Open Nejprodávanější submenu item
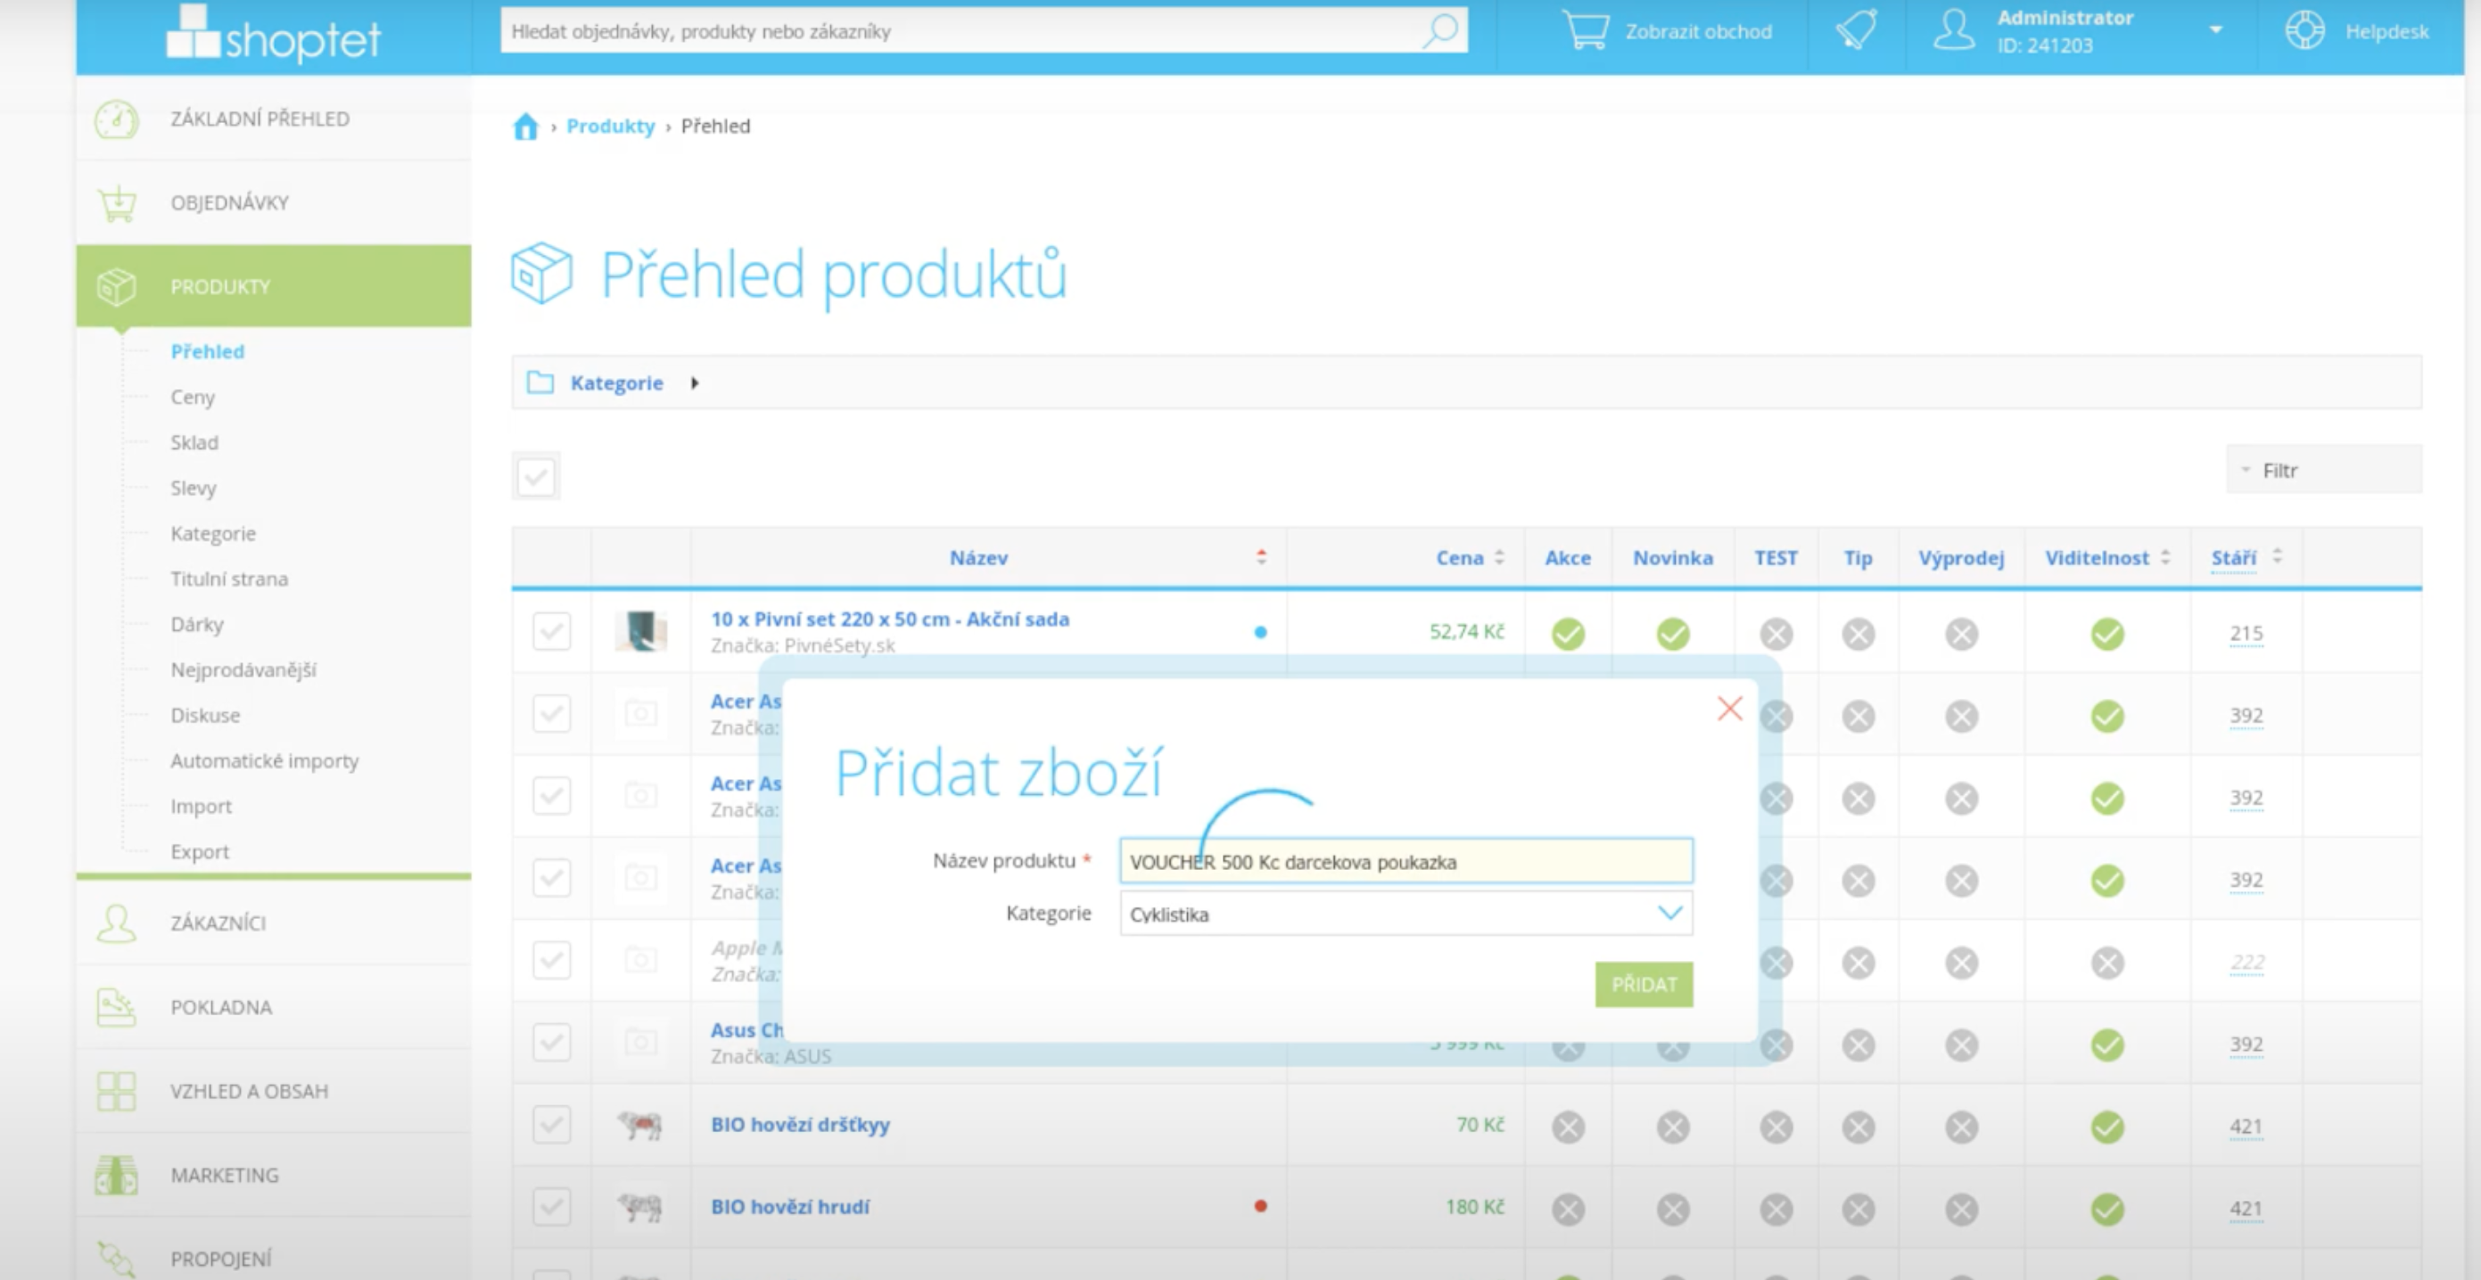This screenshot has width=2481, height=1280. click(x=243, y=669)
